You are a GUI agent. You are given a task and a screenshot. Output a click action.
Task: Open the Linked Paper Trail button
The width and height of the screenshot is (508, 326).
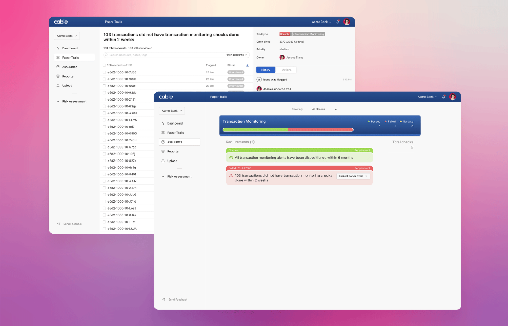coord(353,176)
